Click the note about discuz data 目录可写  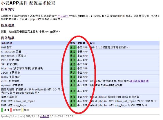pyautogui.click(x=115, y=97)
